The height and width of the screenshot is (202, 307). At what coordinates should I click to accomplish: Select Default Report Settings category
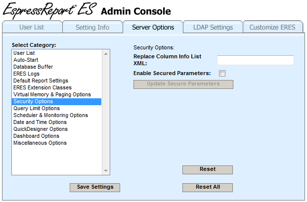tap(56, 81)
